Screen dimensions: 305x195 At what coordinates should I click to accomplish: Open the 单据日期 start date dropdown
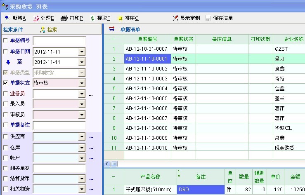pos(82,52)
